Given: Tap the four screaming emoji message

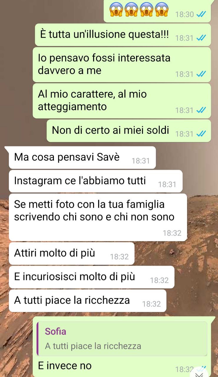Looking at the screenshot, I should (157, 11).
